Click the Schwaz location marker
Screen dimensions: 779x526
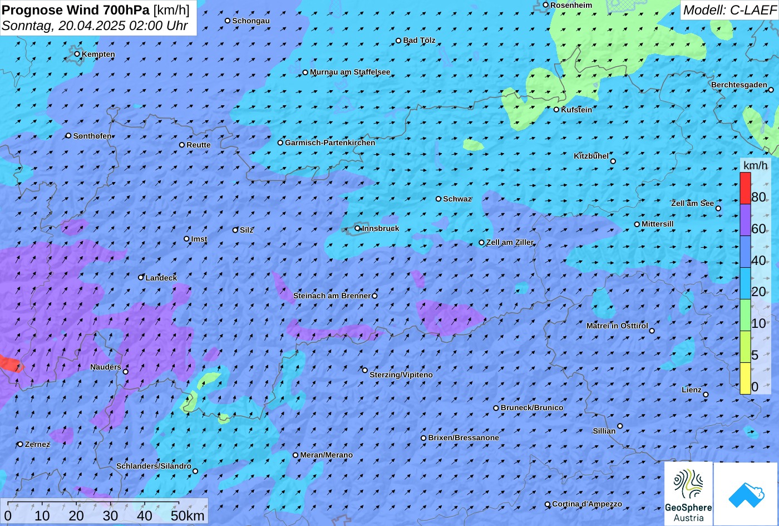438,199
